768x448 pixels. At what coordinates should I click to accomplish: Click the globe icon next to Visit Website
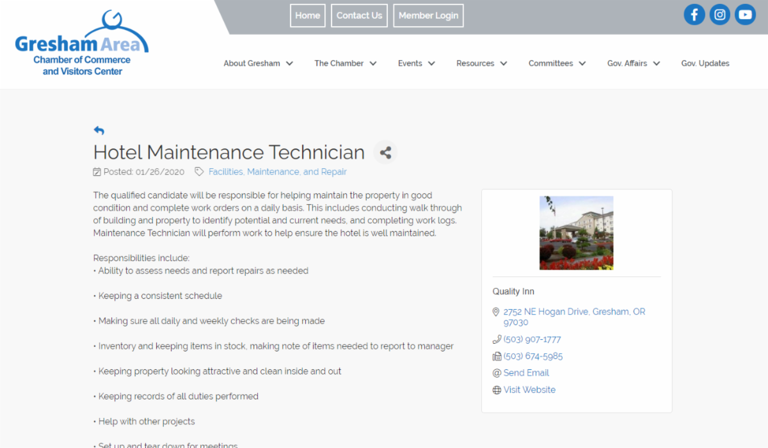coord(497,390)
